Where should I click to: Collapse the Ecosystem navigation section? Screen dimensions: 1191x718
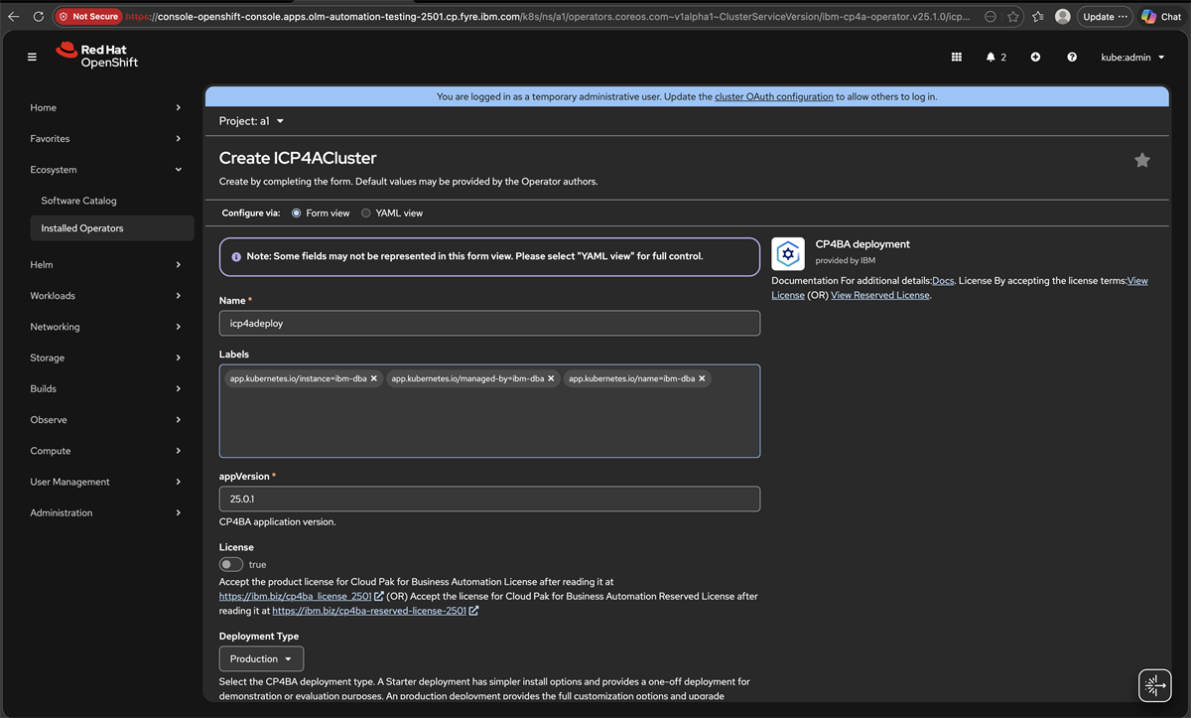[105, 170]
